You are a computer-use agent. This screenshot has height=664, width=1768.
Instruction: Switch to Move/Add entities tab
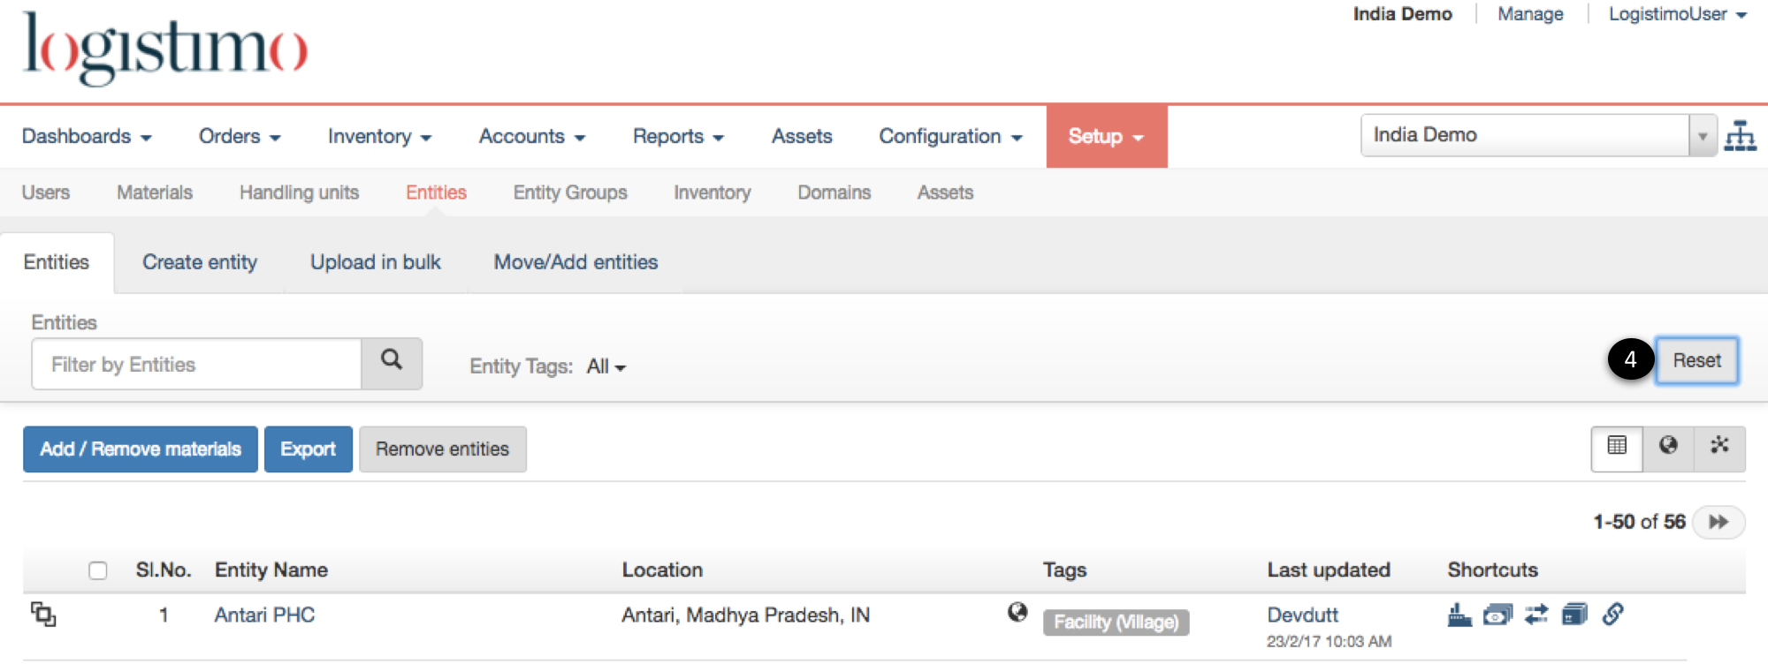575,262
